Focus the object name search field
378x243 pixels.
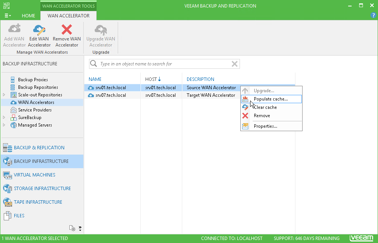tap(164, 64)
